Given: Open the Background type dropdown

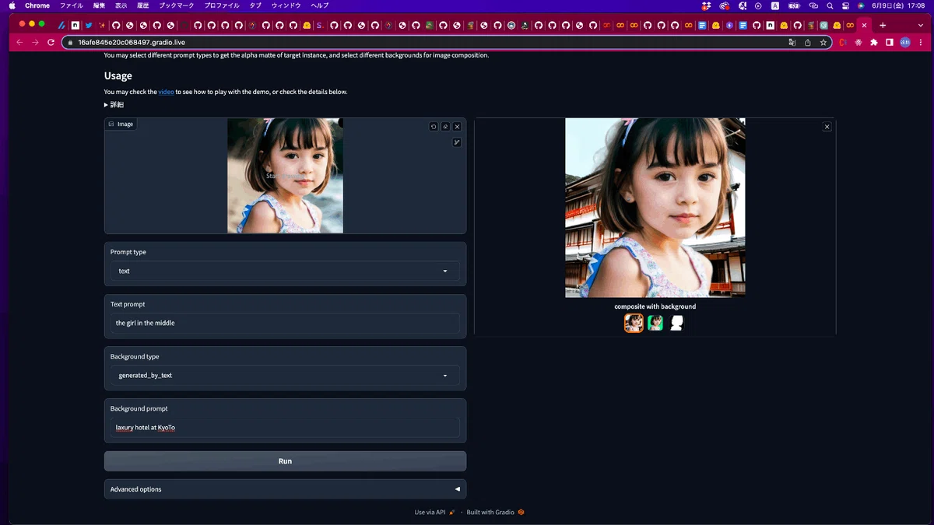Looking at the screenshot, I should (x=284, y=375).
